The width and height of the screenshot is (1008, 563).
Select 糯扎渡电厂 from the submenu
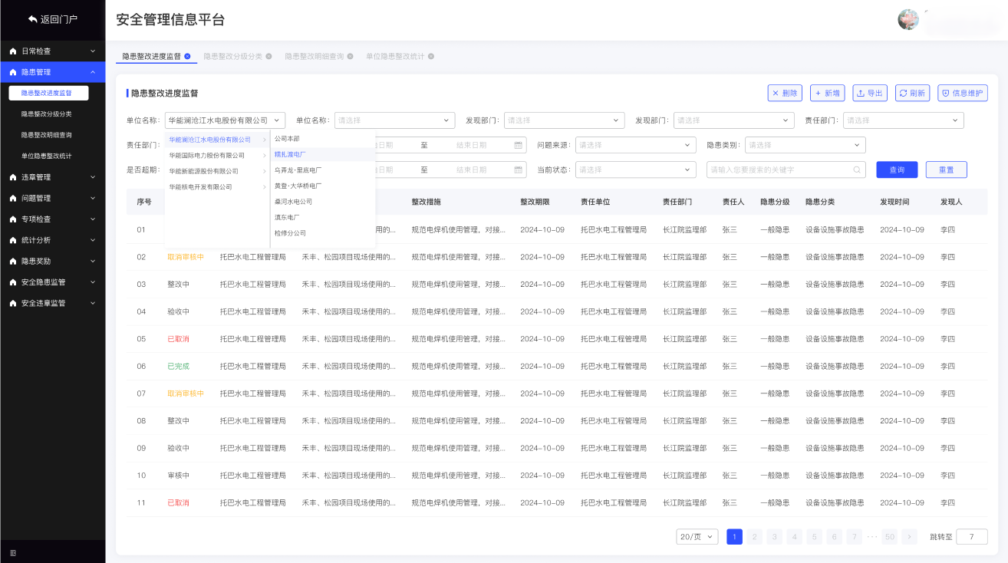(x=323, y=154)
